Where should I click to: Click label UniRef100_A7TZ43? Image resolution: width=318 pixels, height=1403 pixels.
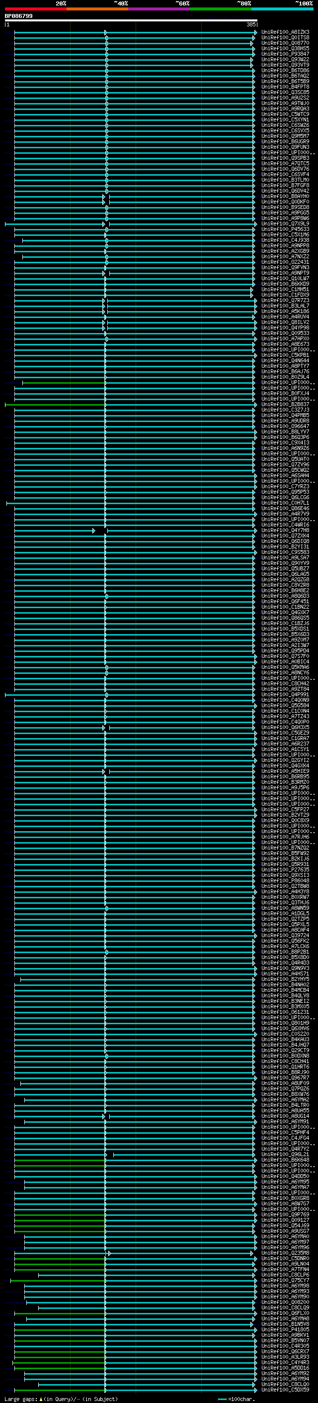click(x=285, y=717)
